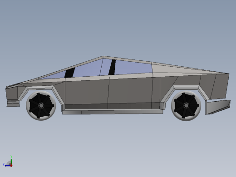Select the rear bumper piece

[218, 107]
